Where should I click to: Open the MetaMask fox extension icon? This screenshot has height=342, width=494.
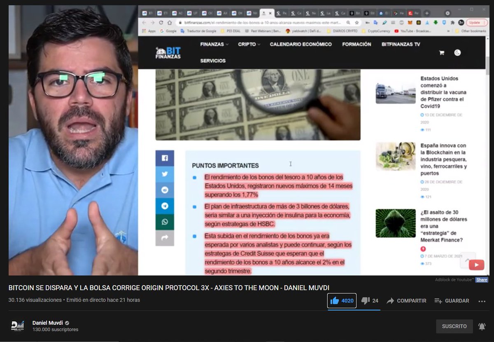point(410,23)
